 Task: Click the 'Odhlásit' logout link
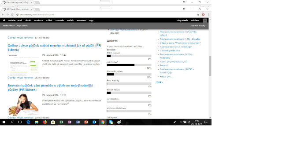click(x=195, y=21)
